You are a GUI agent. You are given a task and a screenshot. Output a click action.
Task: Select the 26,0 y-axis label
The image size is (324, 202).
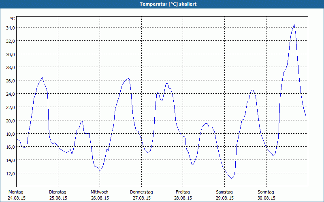tap(11, 81)
